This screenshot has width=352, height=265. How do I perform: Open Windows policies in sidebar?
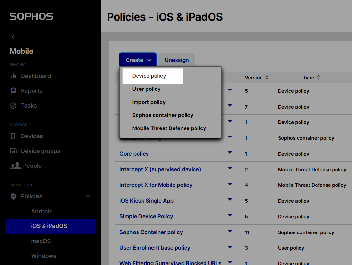[x=44, y=256]
